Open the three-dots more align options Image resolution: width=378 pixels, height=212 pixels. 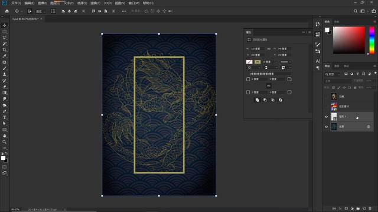(123, 11)
